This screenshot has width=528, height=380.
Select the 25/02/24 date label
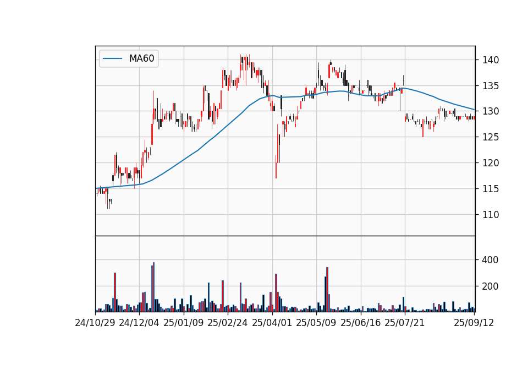point(228,323)
